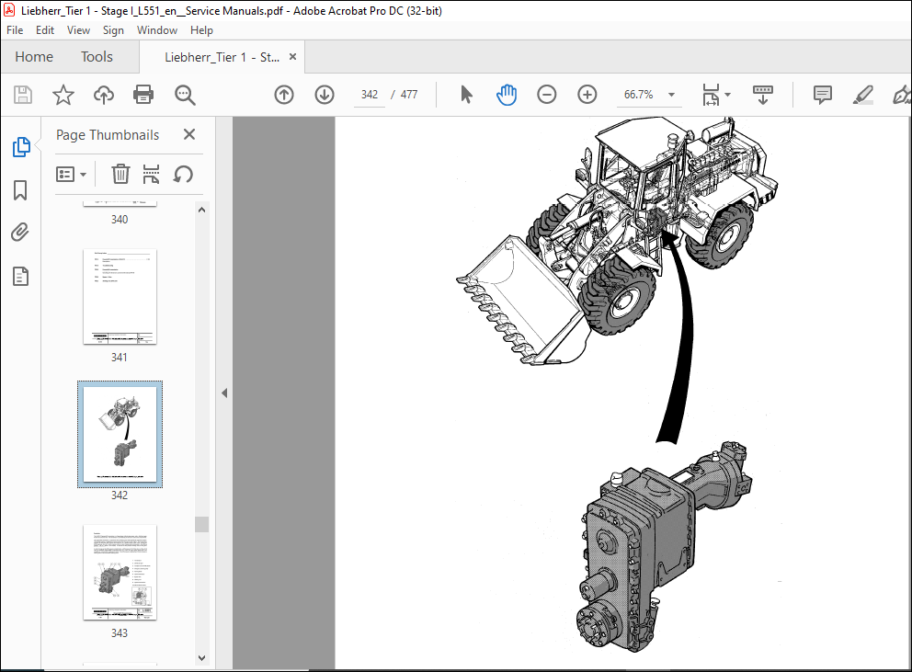
Task: Print the document with the printer icon
Action: (x=143, y=95)
